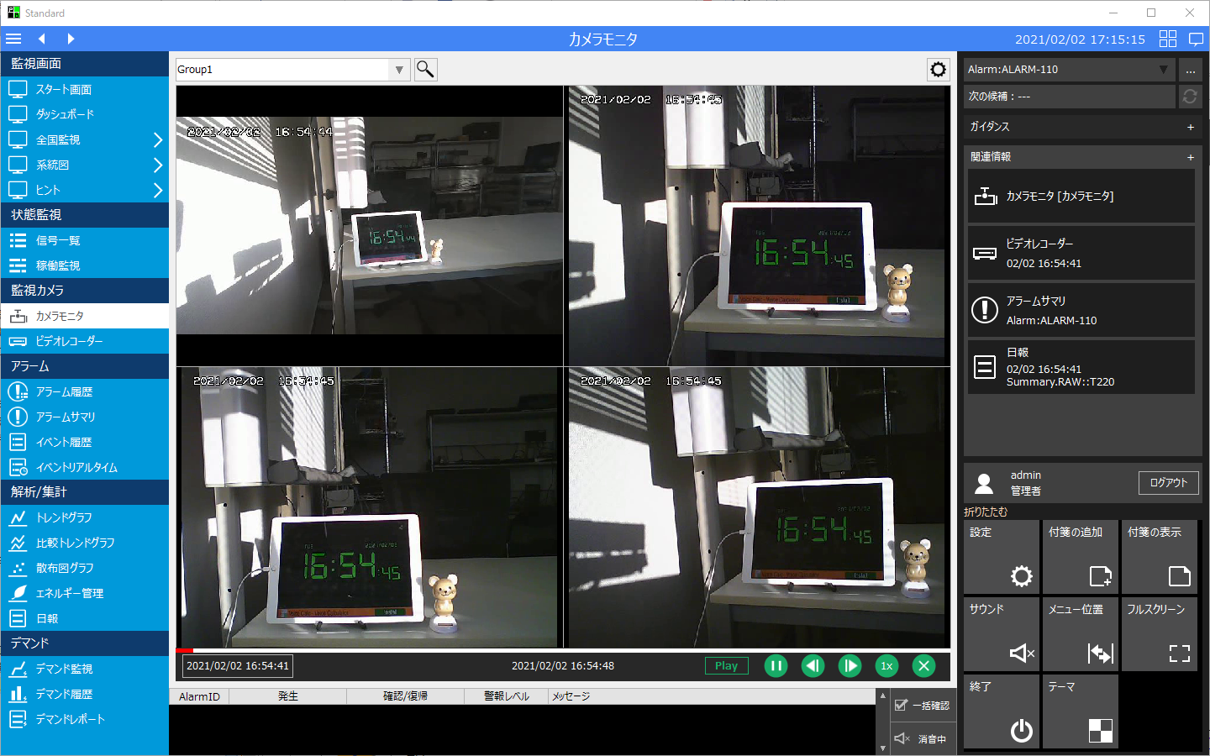Open ビデオレコーダー in the sidebar
The width and height of the screenshot is (1210, 756).
pos(69,342)
